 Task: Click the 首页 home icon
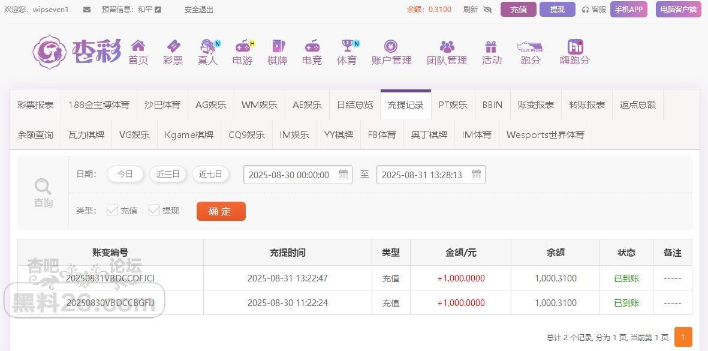(138, 46)
